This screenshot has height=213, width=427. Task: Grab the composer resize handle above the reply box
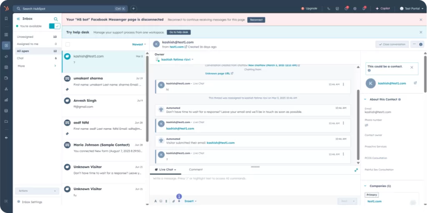(x=255, y=166)
